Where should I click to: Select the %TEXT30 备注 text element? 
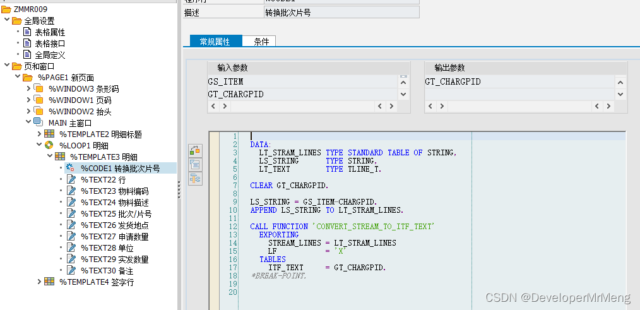point(107,270)
